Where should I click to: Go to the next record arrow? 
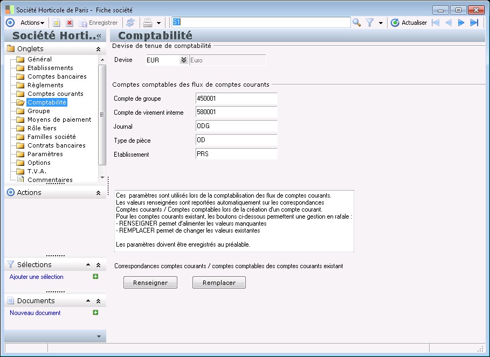tap(461, 23)
